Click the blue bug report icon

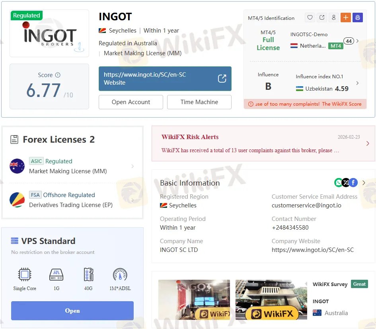(x=358, y=17)
